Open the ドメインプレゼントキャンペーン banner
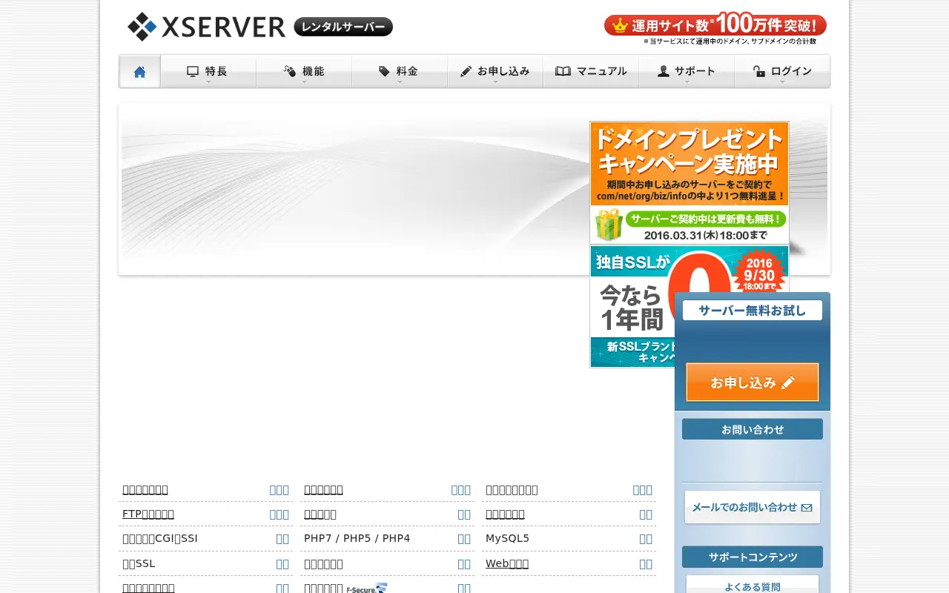This screenshot has width=949, height=593. point(690,182)
